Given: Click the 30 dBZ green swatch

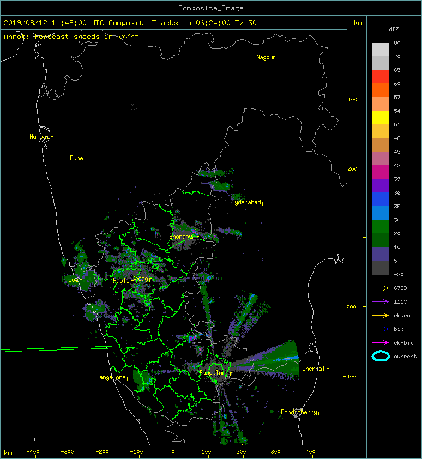Looking at the screenshot, I should coord(381,226).
